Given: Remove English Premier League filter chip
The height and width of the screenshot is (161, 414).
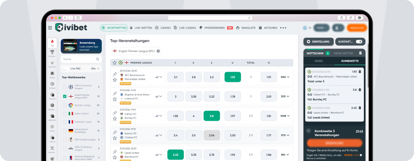Looking at the screenshot, I should [158, 51].
